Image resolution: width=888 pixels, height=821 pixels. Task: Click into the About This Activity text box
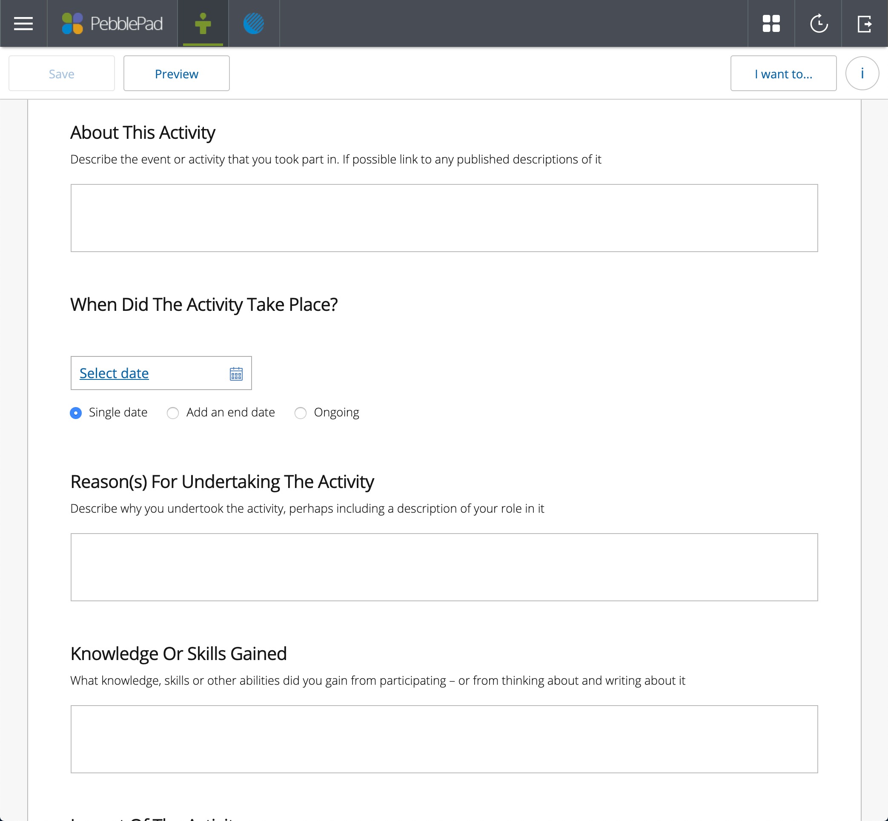tap(444, 218)
